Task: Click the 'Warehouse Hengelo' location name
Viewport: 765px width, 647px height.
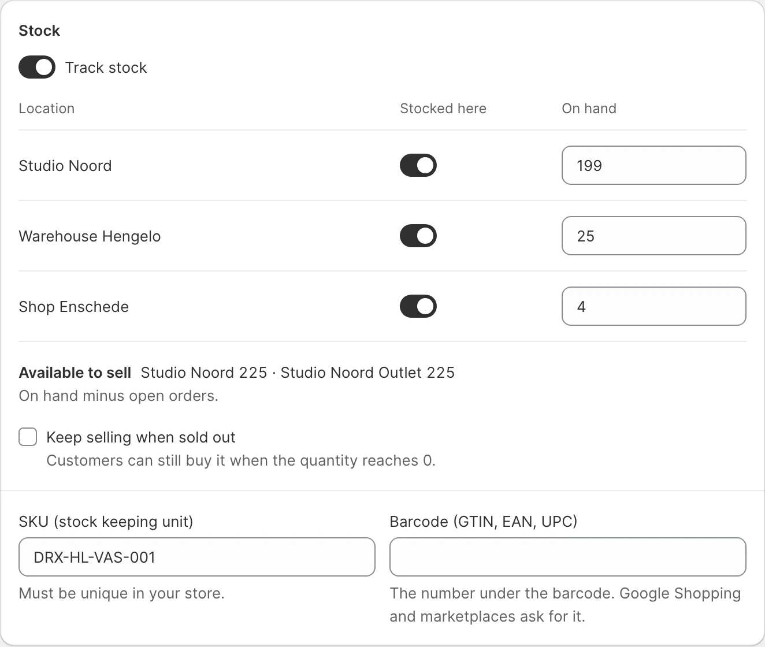Action: click(x=90, y=236)
